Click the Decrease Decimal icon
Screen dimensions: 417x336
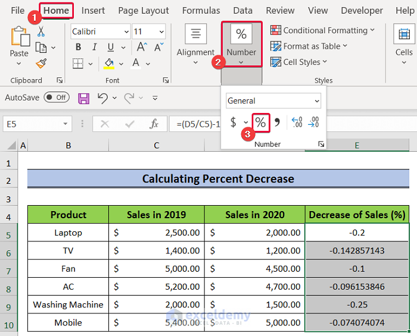pyautogui.click(x=313, y=123)
